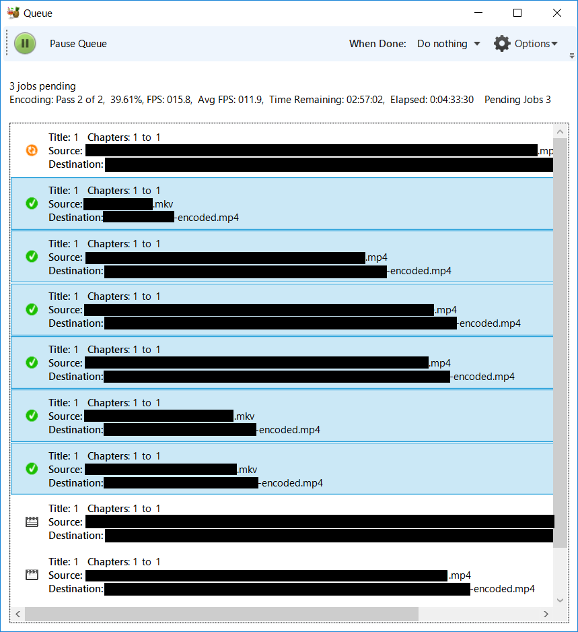
Task: Click the scrollbar down arrow
Action: click(x=561, y=600)
